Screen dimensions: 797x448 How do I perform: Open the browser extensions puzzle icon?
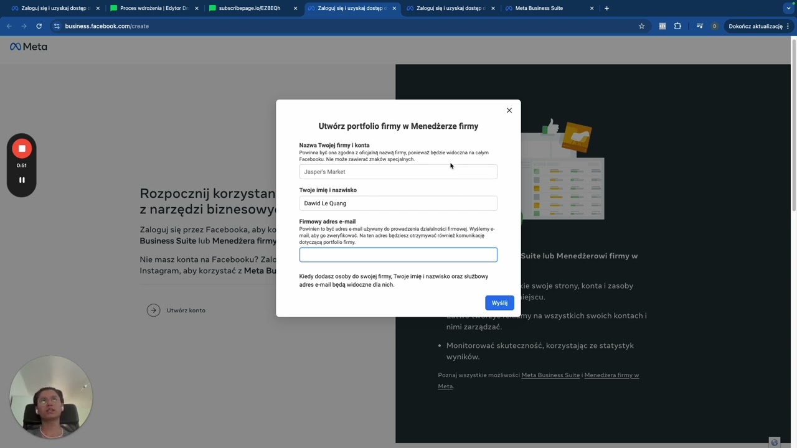tap(677, 26)
